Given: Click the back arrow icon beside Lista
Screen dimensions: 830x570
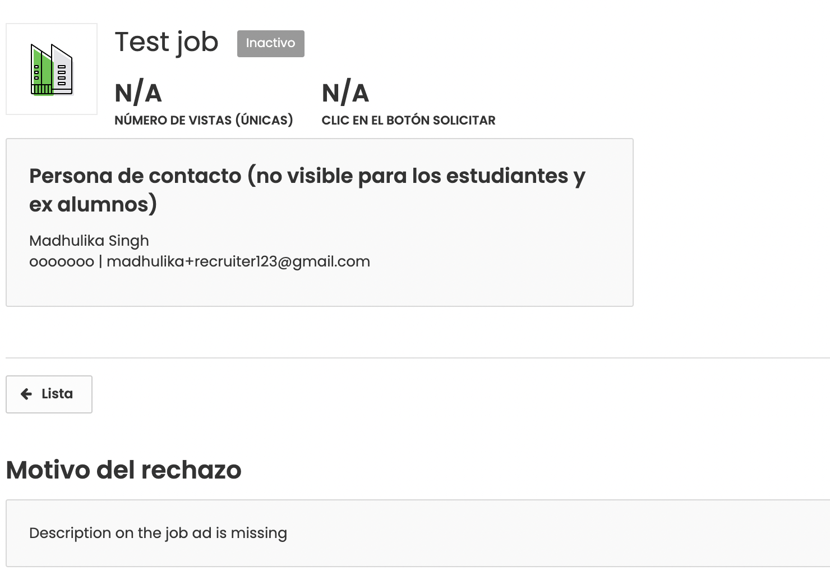Looking at the screenshot, I should 26,394.
